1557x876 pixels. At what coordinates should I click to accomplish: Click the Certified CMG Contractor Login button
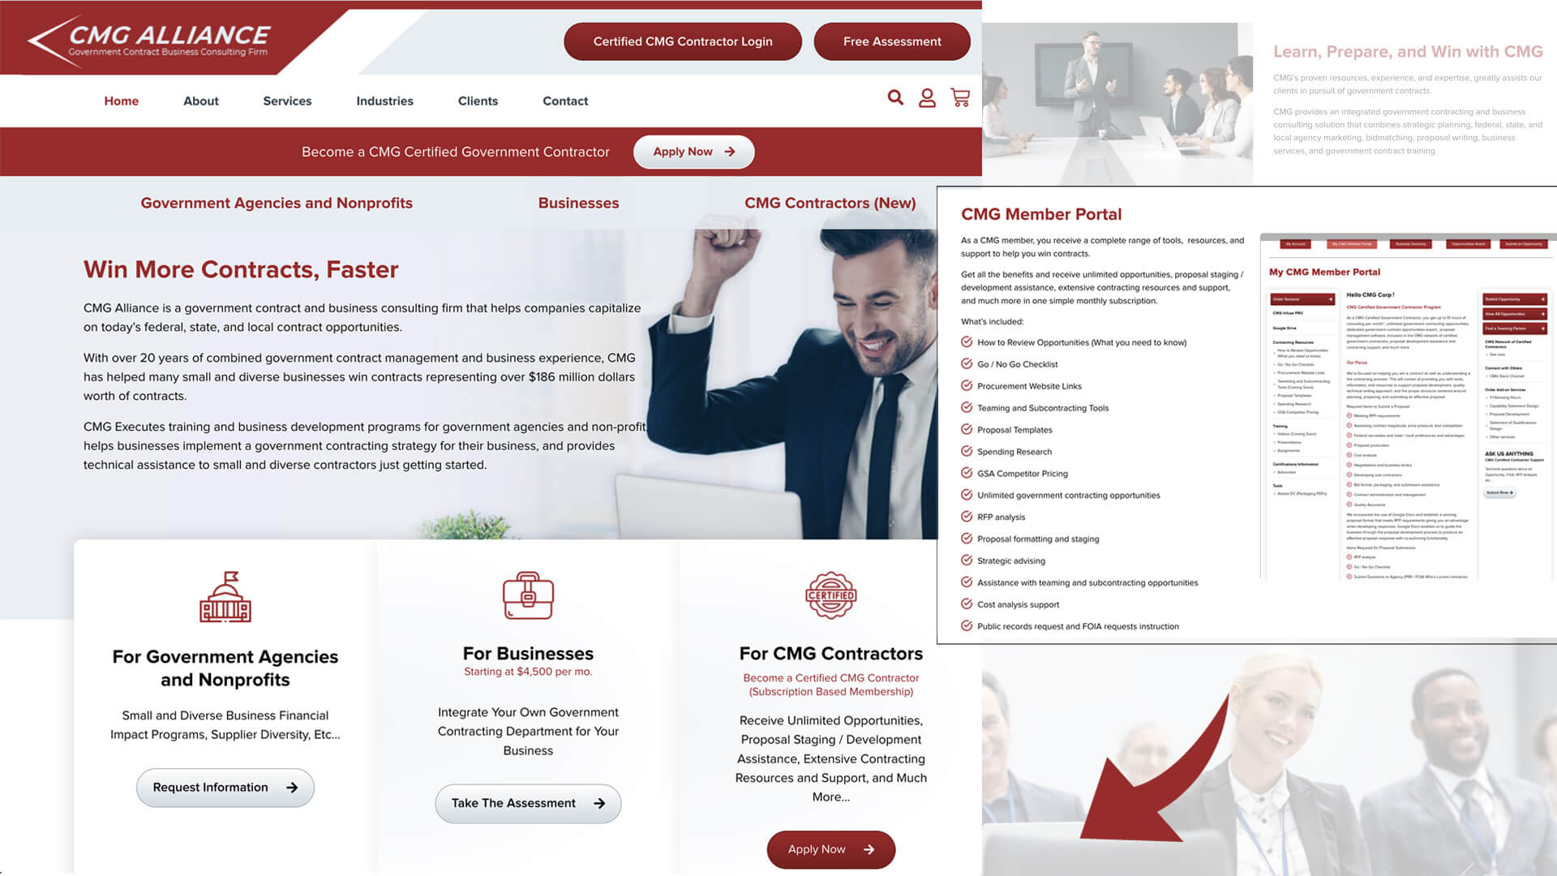[682, 41]
